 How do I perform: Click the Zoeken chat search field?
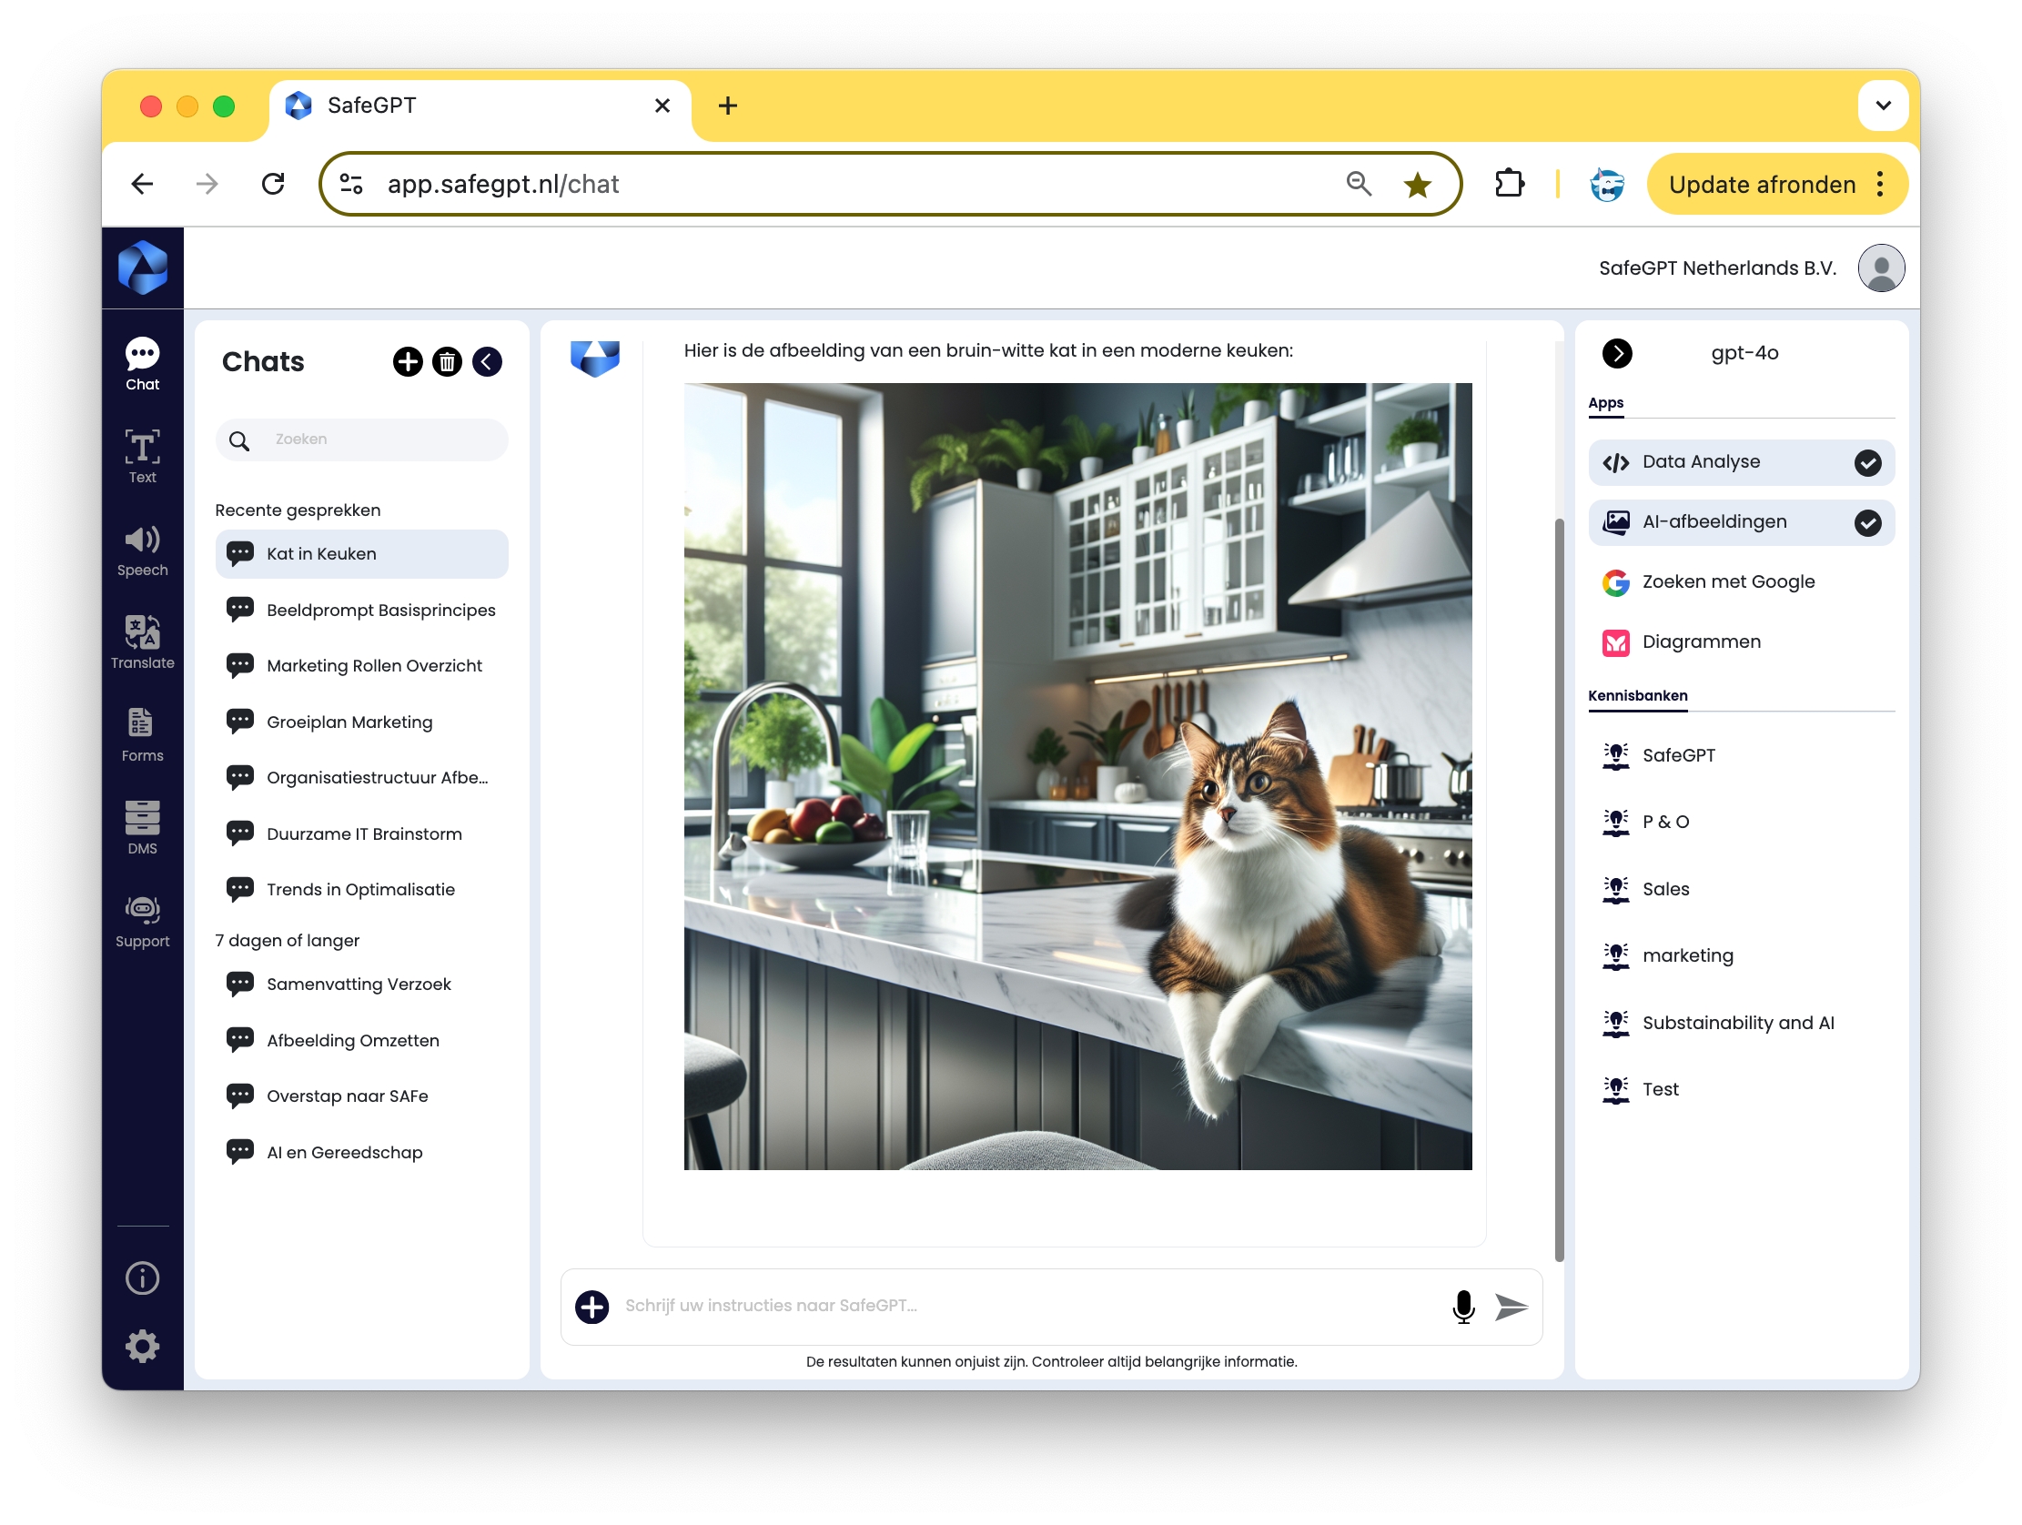362,439
